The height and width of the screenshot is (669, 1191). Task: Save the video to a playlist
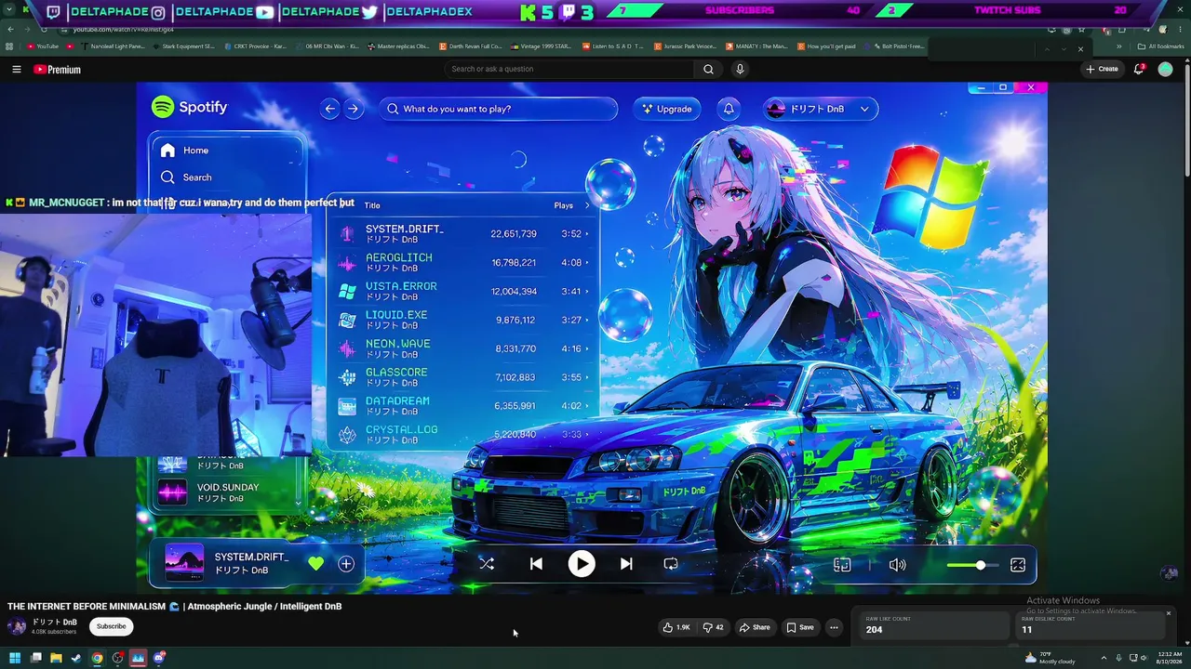[x=800, y=627]
